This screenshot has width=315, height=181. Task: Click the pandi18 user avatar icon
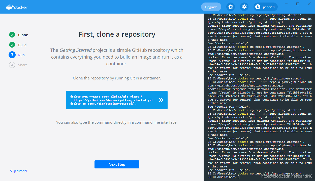(x=258, y=7)
